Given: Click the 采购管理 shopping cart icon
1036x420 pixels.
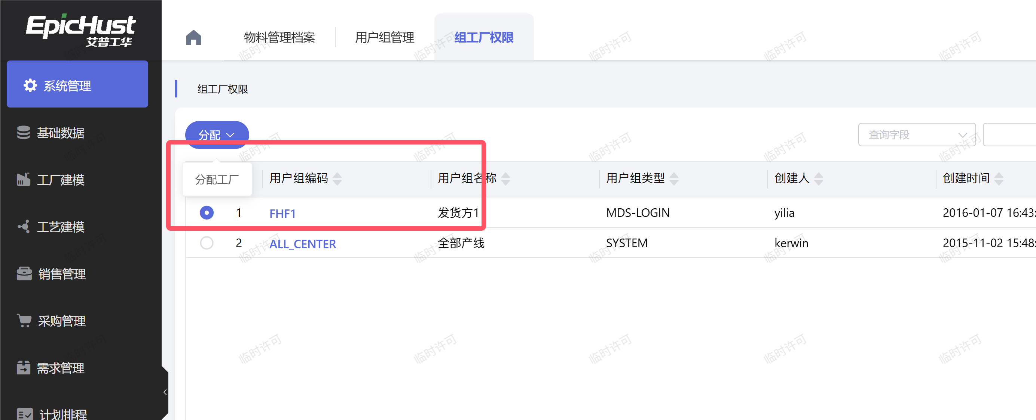Looking at the screenshot, I should click(x=24, y=321).
